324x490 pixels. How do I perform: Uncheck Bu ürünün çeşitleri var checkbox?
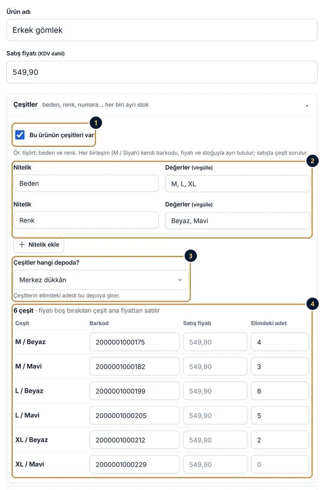20,135
